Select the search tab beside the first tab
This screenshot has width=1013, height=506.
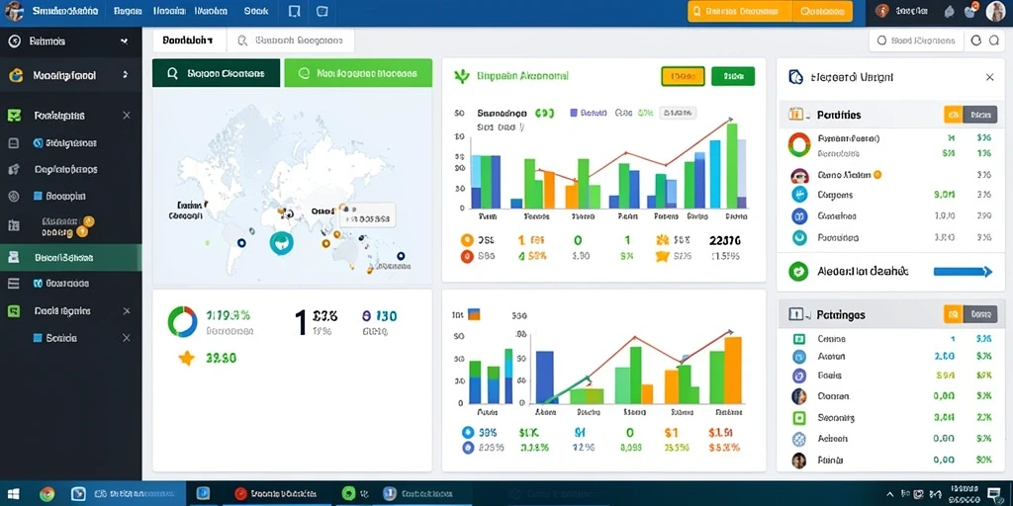tap(290, 40)
